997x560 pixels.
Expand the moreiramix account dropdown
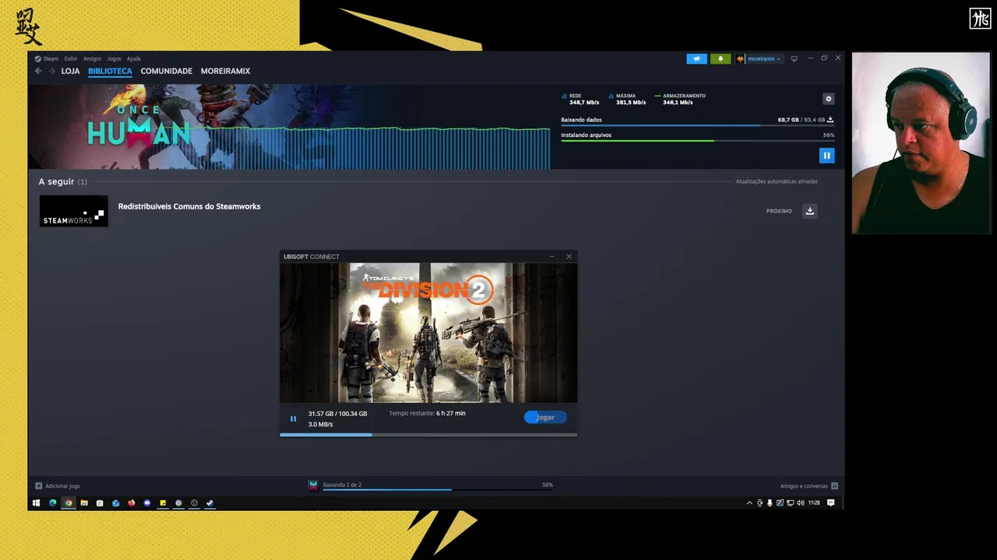(759, 58)
